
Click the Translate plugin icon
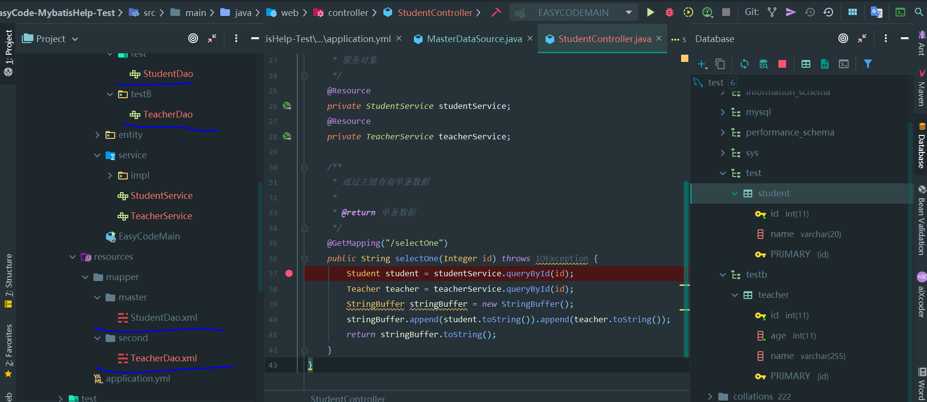point(876,12)
